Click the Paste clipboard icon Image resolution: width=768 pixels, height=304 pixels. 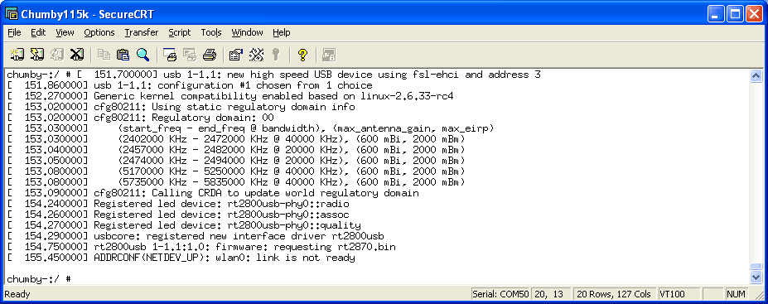(x=123, y=55)
